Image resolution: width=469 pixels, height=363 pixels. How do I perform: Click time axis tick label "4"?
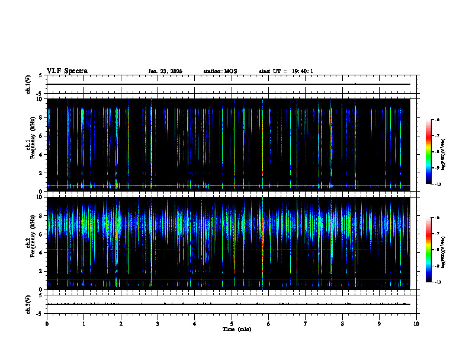pyautogui.click(x=195, y=324)
